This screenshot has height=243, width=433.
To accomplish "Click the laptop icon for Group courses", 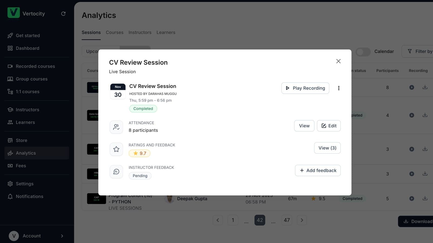I will [10, 79].
